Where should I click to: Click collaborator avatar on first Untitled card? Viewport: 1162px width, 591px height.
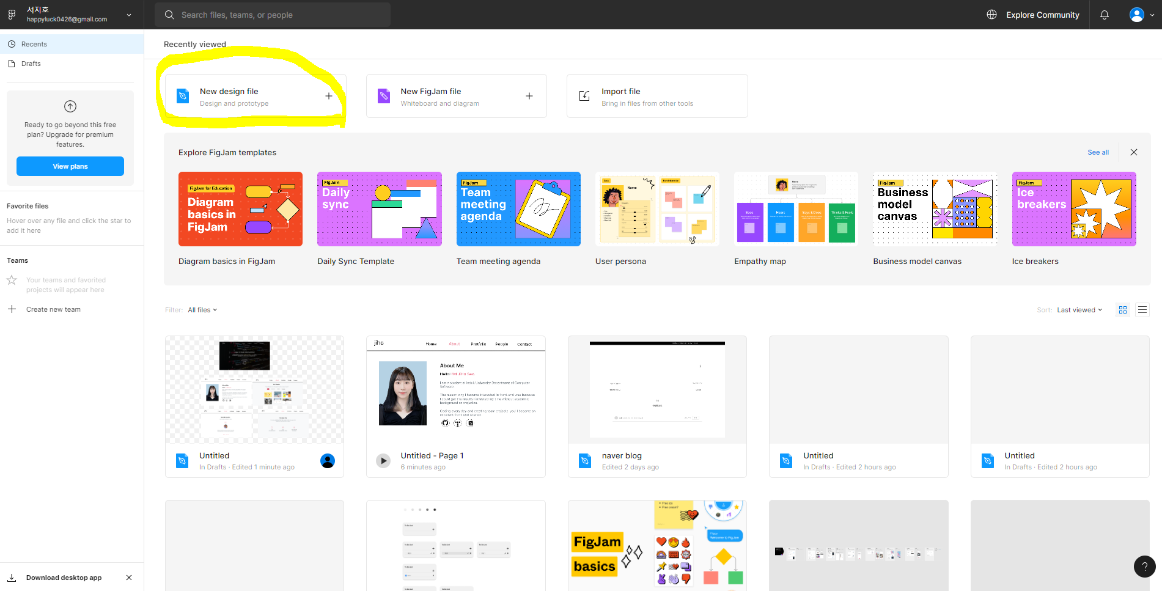(x=328, y=461)
